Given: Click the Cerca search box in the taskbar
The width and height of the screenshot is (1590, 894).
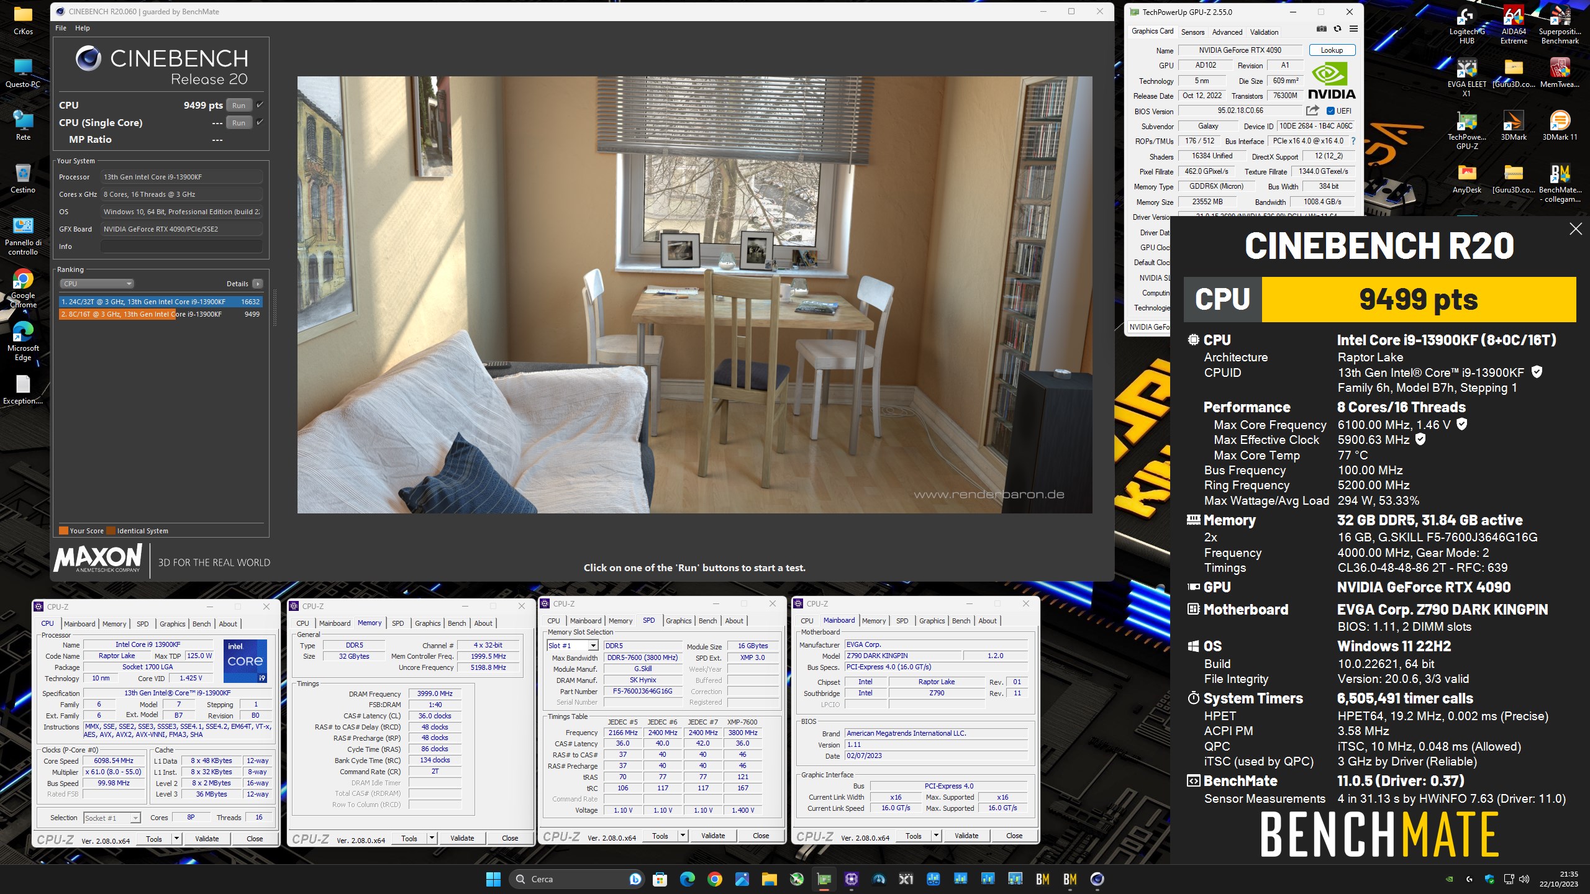Looking at the screenshot, I should click(578, 879).
